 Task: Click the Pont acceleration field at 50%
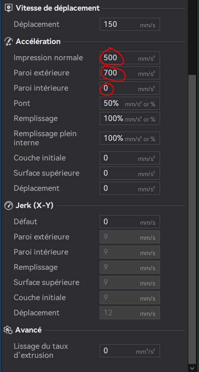pos(130,103)
